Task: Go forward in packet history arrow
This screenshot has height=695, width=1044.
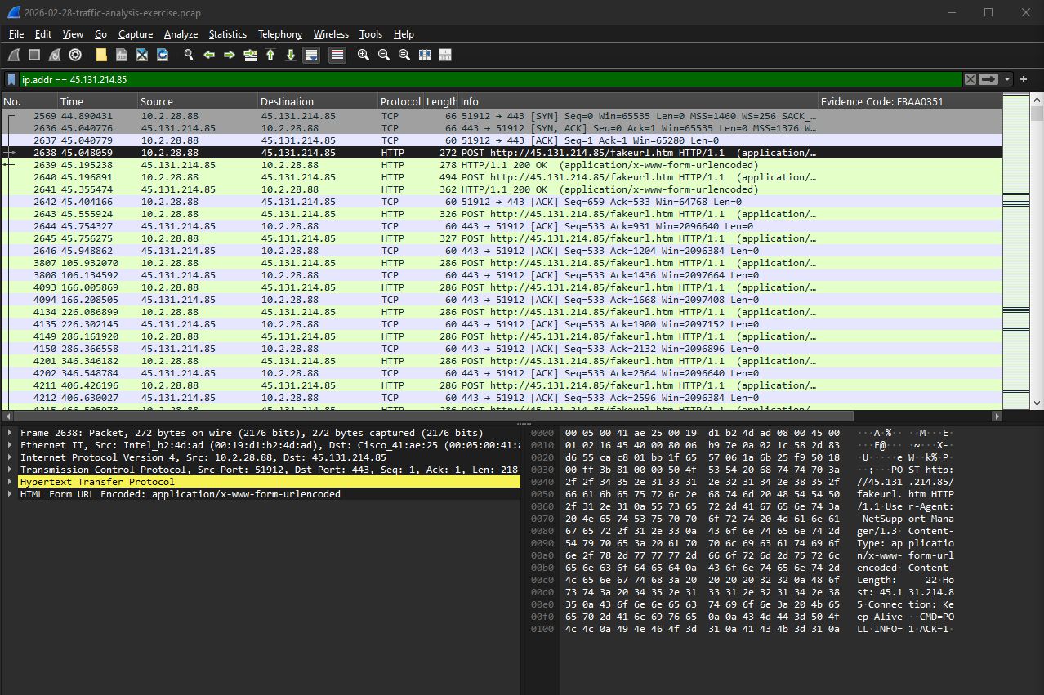Action: coord(230,55)
